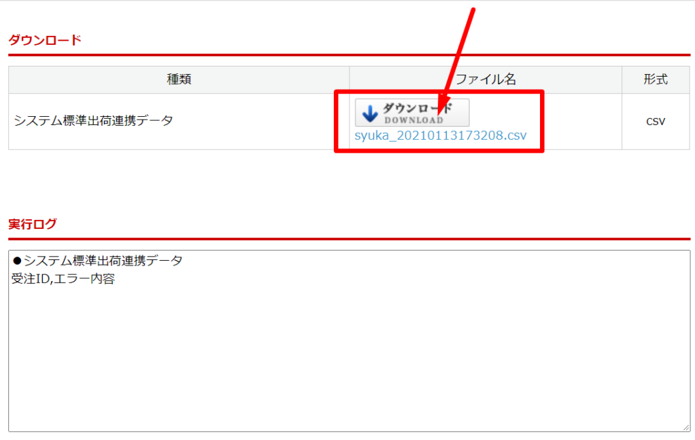Viewport: 695px width, 440px height.
Task: Open the syuka_20210113173208.csv file link
Action: 441,135
